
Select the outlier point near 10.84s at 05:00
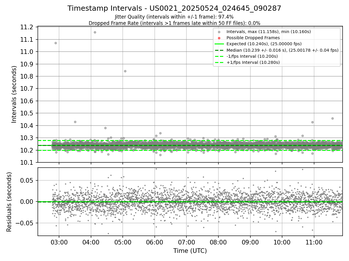click(x=125, y=71)
